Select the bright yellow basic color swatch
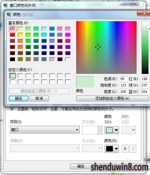The height and width of the screenshot is (175, 150). point(20,35)
